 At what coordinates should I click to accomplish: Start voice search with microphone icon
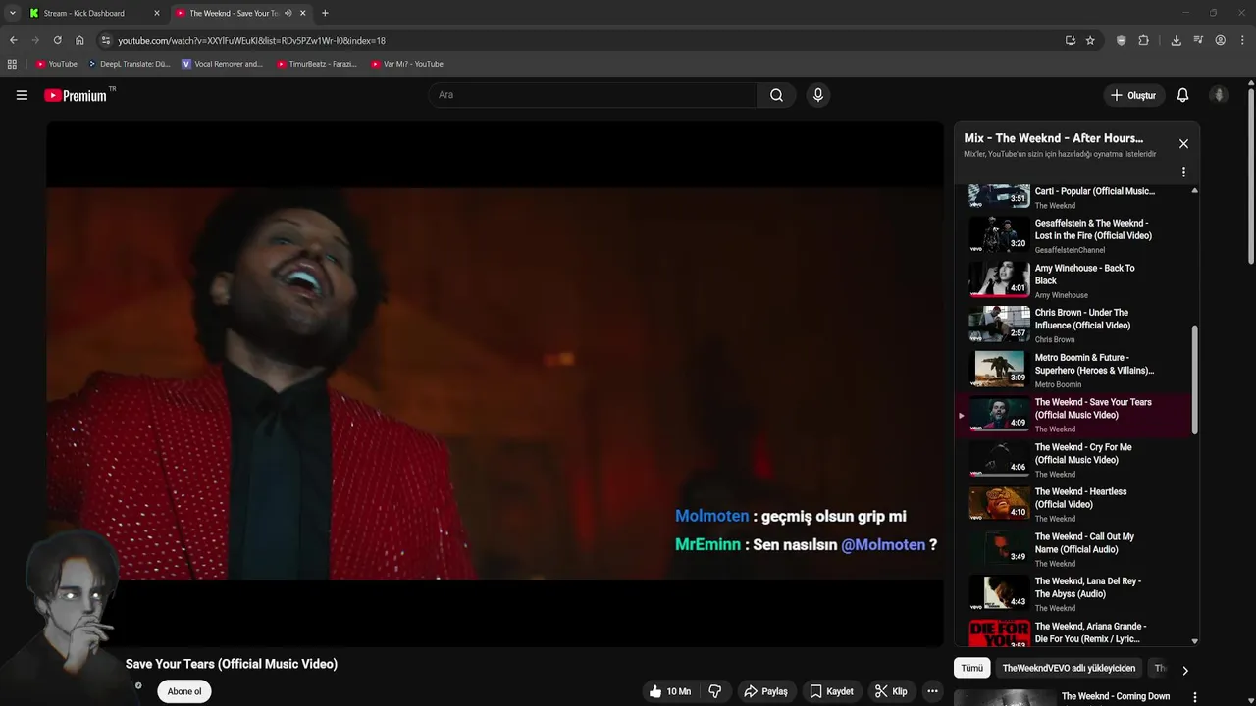tap(818, 95)
